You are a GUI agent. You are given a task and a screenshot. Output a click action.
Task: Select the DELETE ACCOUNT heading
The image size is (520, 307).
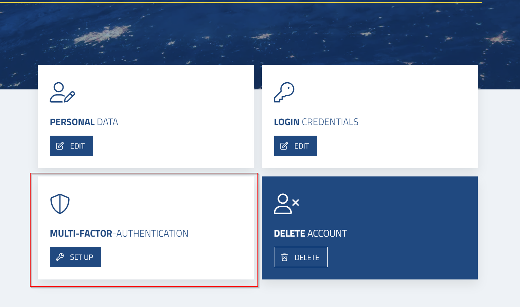pyautogui.click(x=310, y=234)
